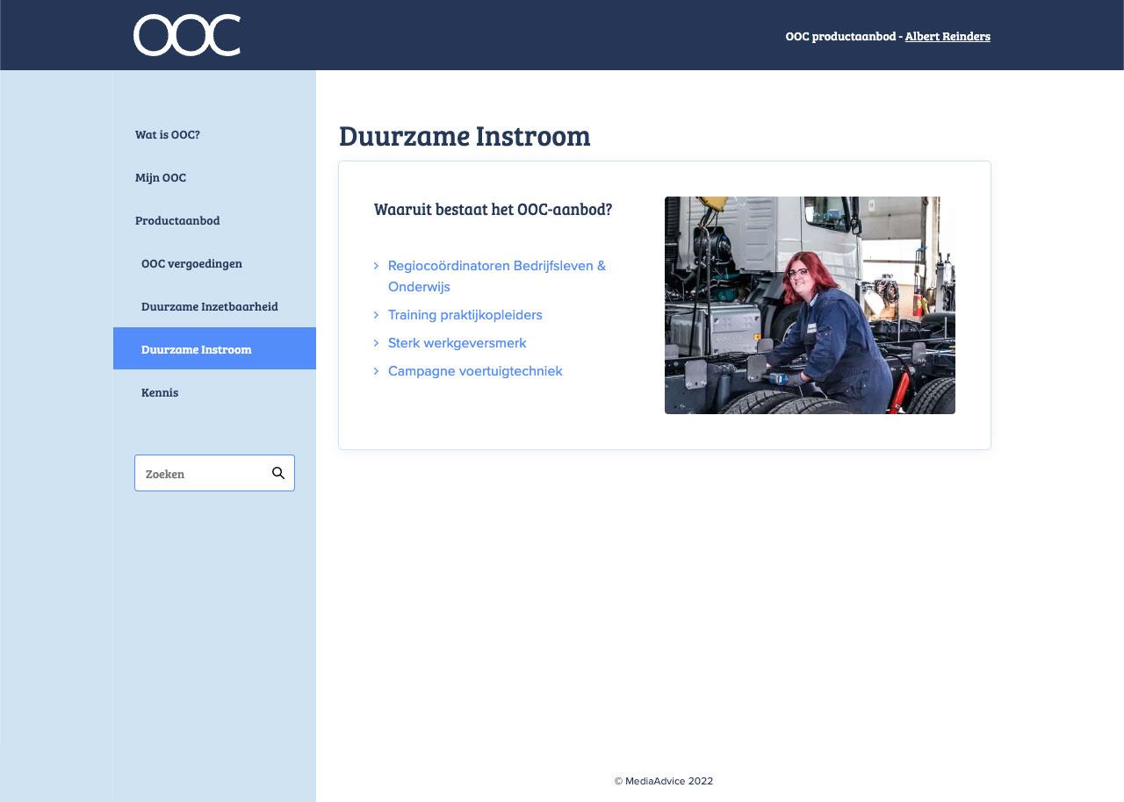The height and width of the screenshot is (802, 1124).
Task: Go to Mijn OOC in sidebar
Action: pos(161,177)
